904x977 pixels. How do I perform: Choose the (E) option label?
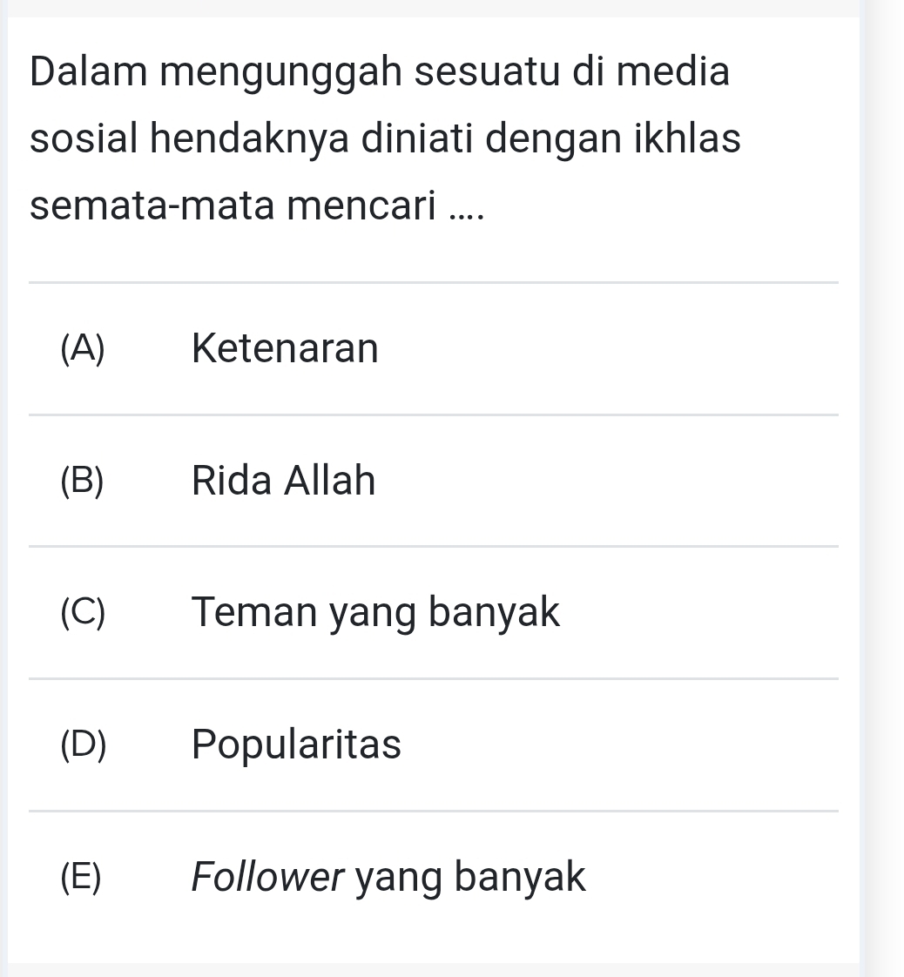click(82, 877)
